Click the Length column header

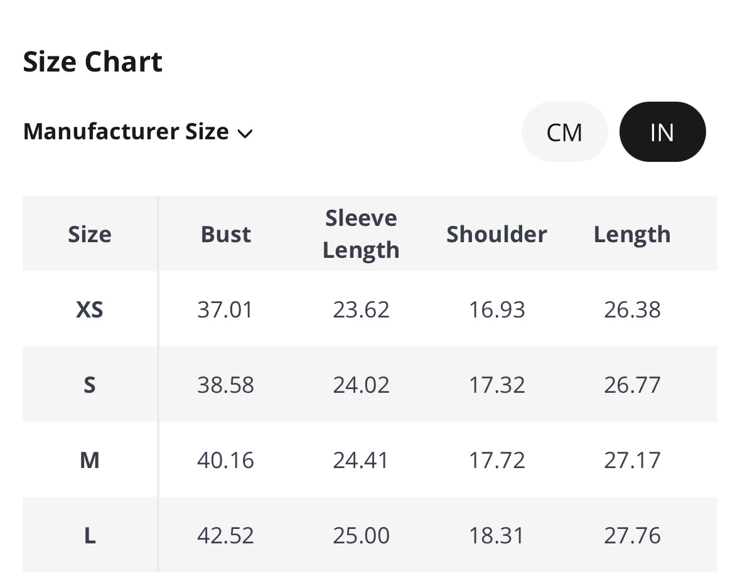tap(632, 234)
